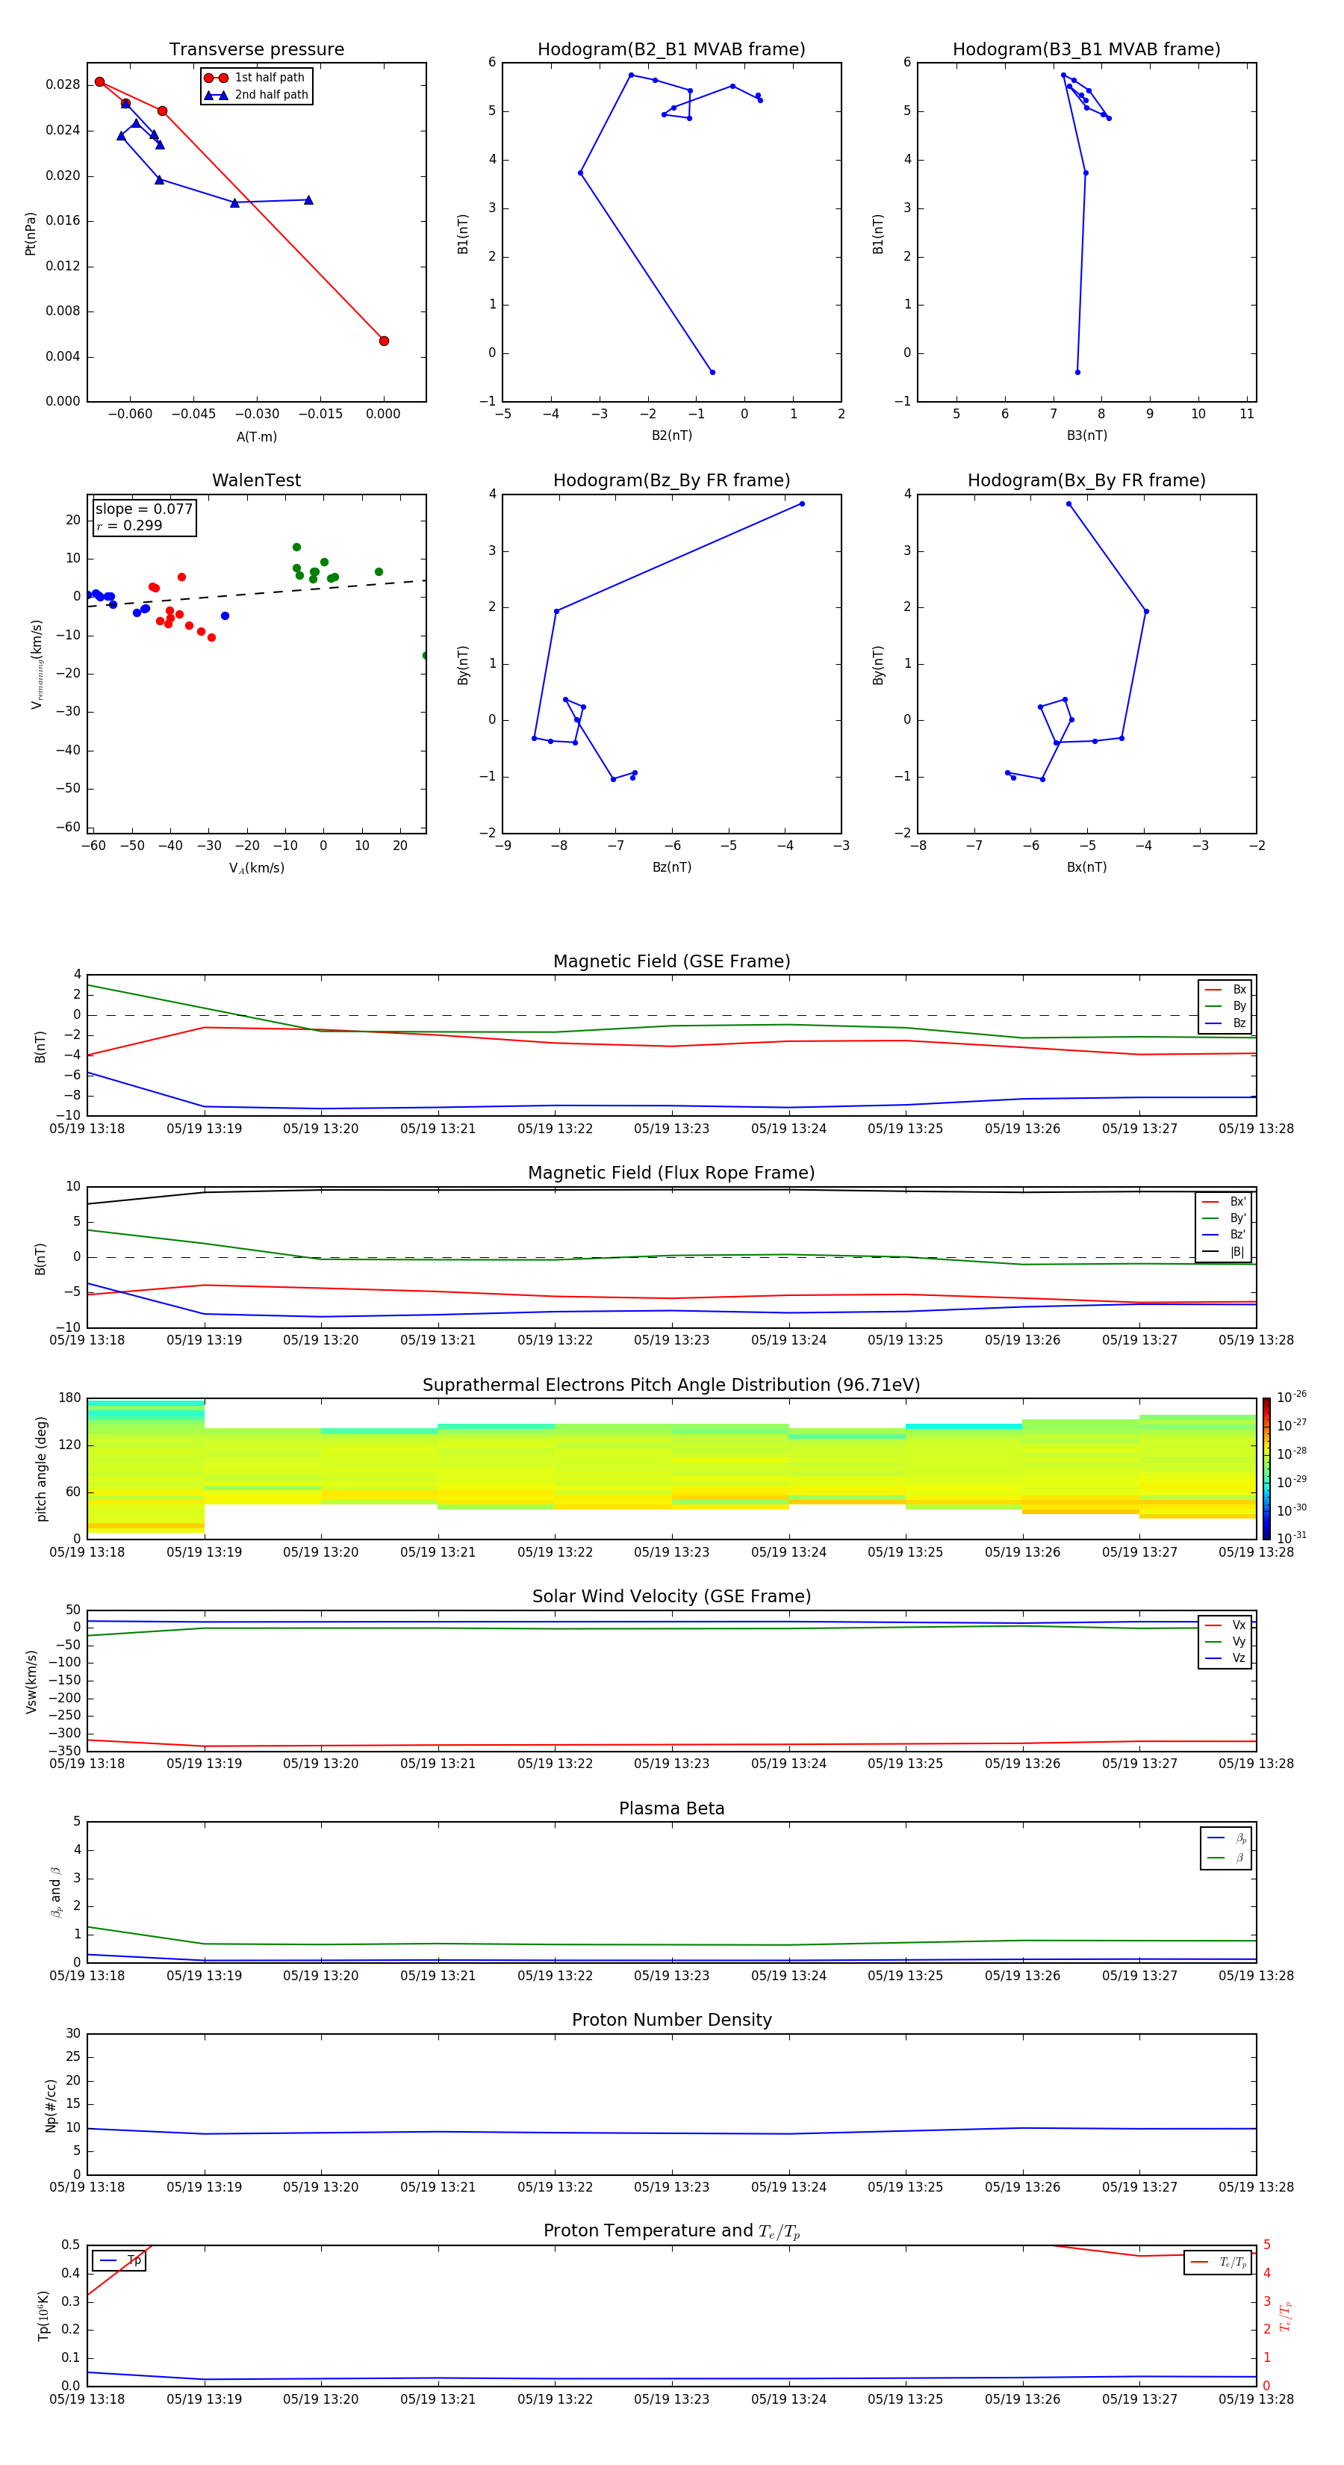The image size is (1344, 2465).
Task: Click the Suprathermal Electrons Pitch Angle Distribution title
Action: pos(671,1385)
